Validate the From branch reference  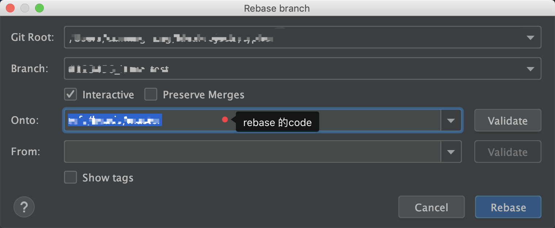[x=508, y=152]
